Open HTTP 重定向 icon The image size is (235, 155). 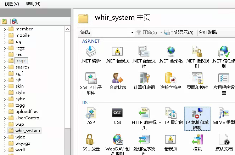pos(170,113)
